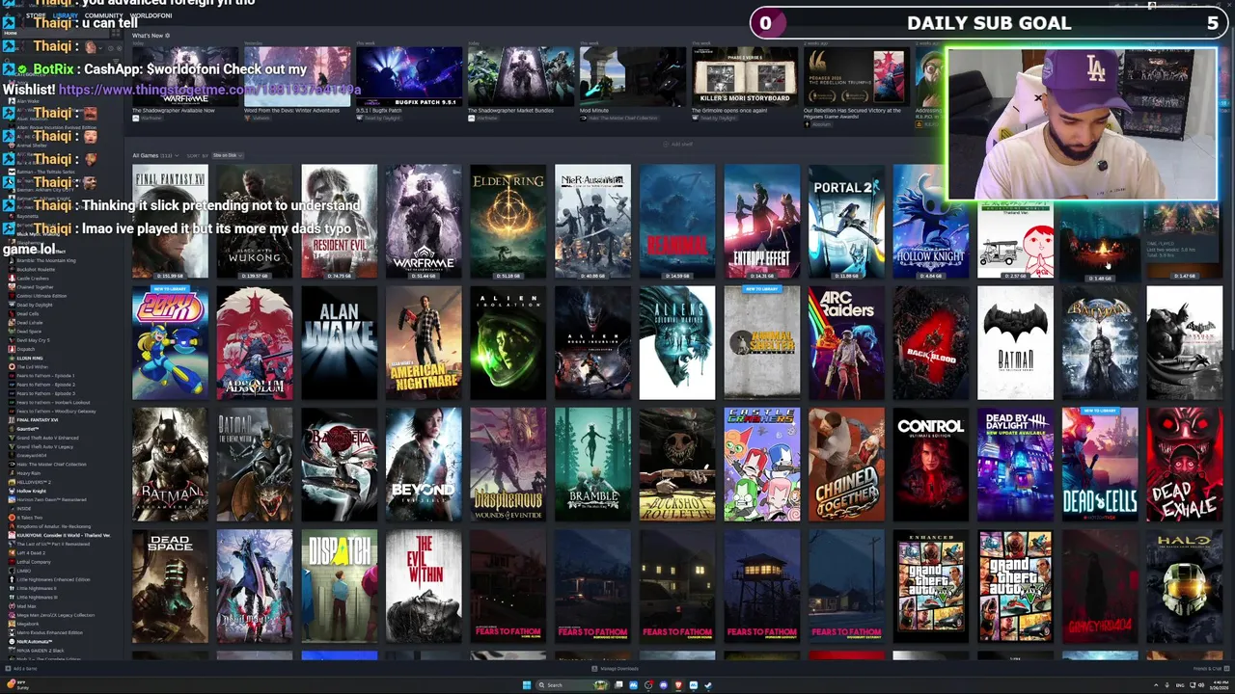1235x694 pixels.
Task: Select the Control Ultimate Edition cover
Action: point(931,465)
